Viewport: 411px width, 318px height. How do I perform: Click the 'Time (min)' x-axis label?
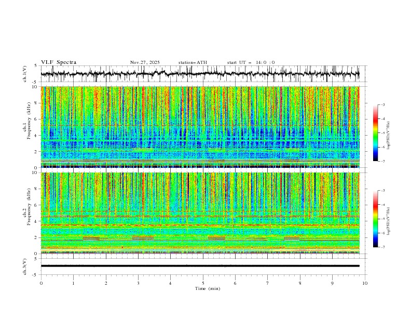(x=208, y=288)
